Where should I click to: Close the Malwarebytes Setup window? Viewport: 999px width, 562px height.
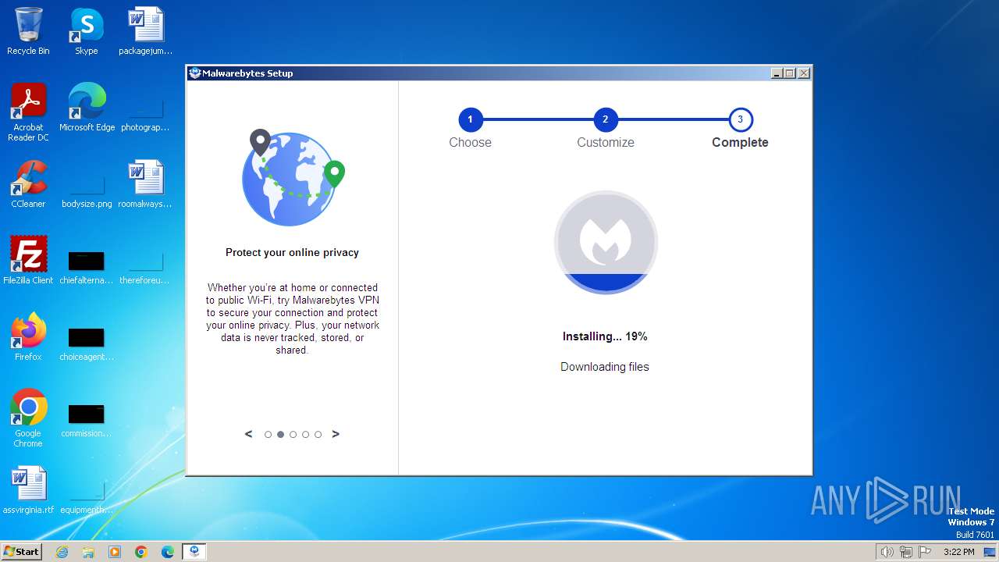(804, 73)
